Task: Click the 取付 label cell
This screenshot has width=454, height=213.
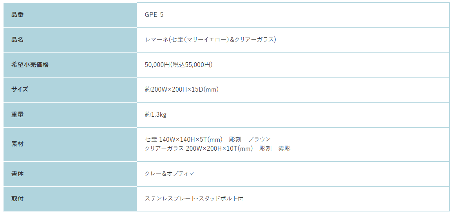Action: click(x=70, y=199)
